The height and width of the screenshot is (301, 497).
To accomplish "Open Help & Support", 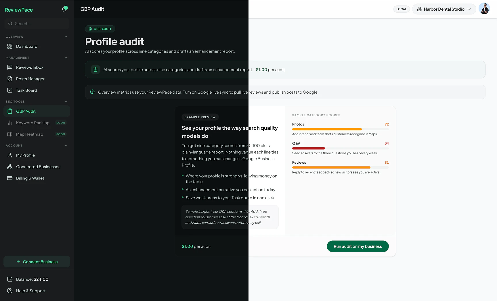I will [37, 291].
